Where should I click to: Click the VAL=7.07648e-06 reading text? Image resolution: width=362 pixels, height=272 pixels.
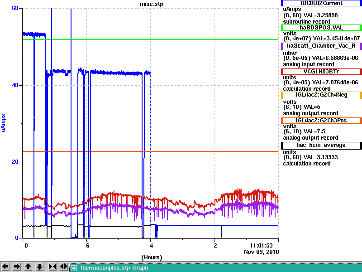tap(335, 83)
